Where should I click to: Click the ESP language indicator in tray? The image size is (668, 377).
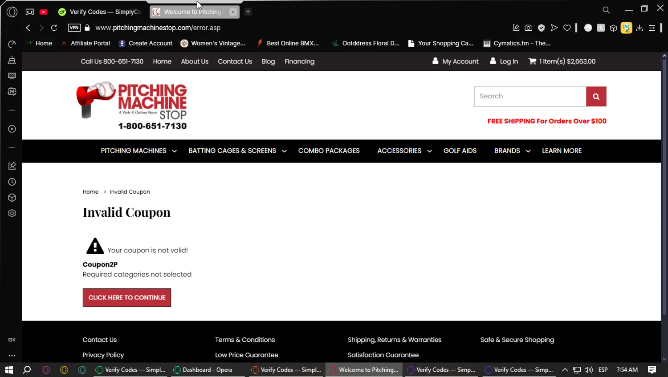tap(603, 370)
